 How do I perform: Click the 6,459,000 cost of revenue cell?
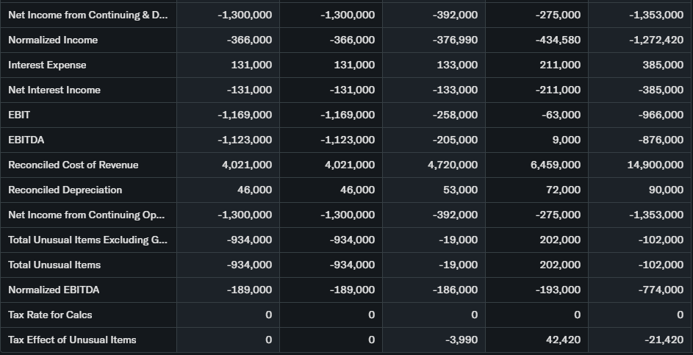555,165
